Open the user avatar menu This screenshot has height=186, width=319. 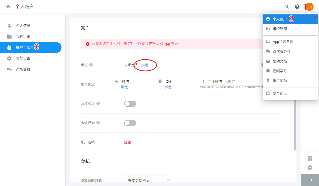point(309,7)
